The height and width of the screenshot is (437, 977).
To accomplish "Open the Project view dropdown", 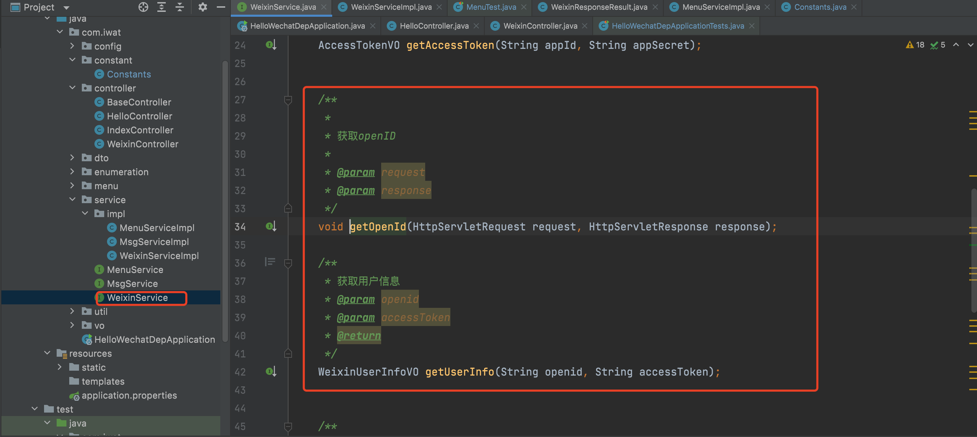I will tap(66, 8).
